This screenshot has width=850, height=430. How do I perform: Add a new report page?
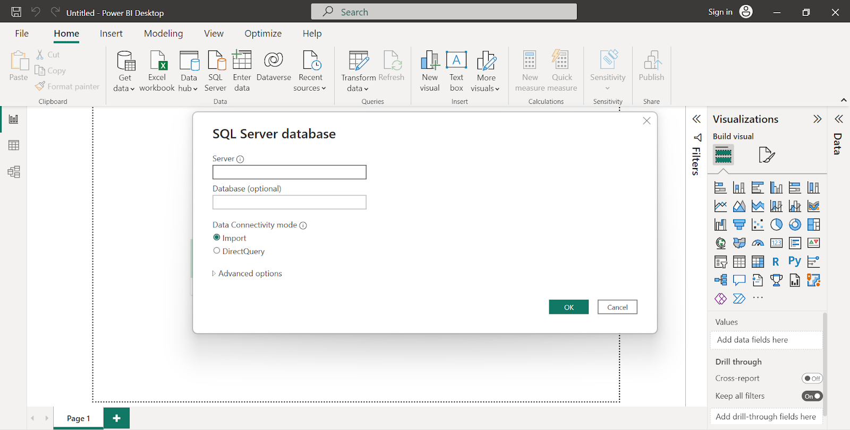click(x=116, y=418)
